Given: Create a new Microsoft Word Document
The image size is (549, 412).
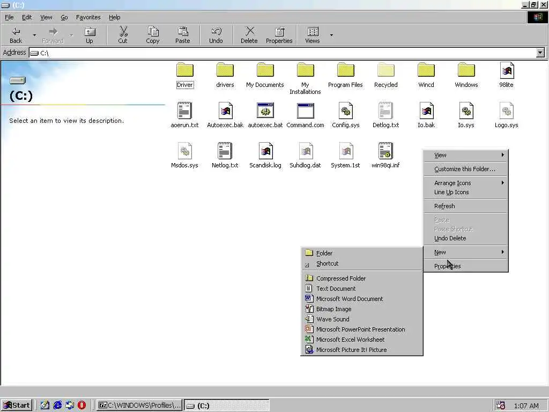Looking at the screenshot, I should 362,298.
